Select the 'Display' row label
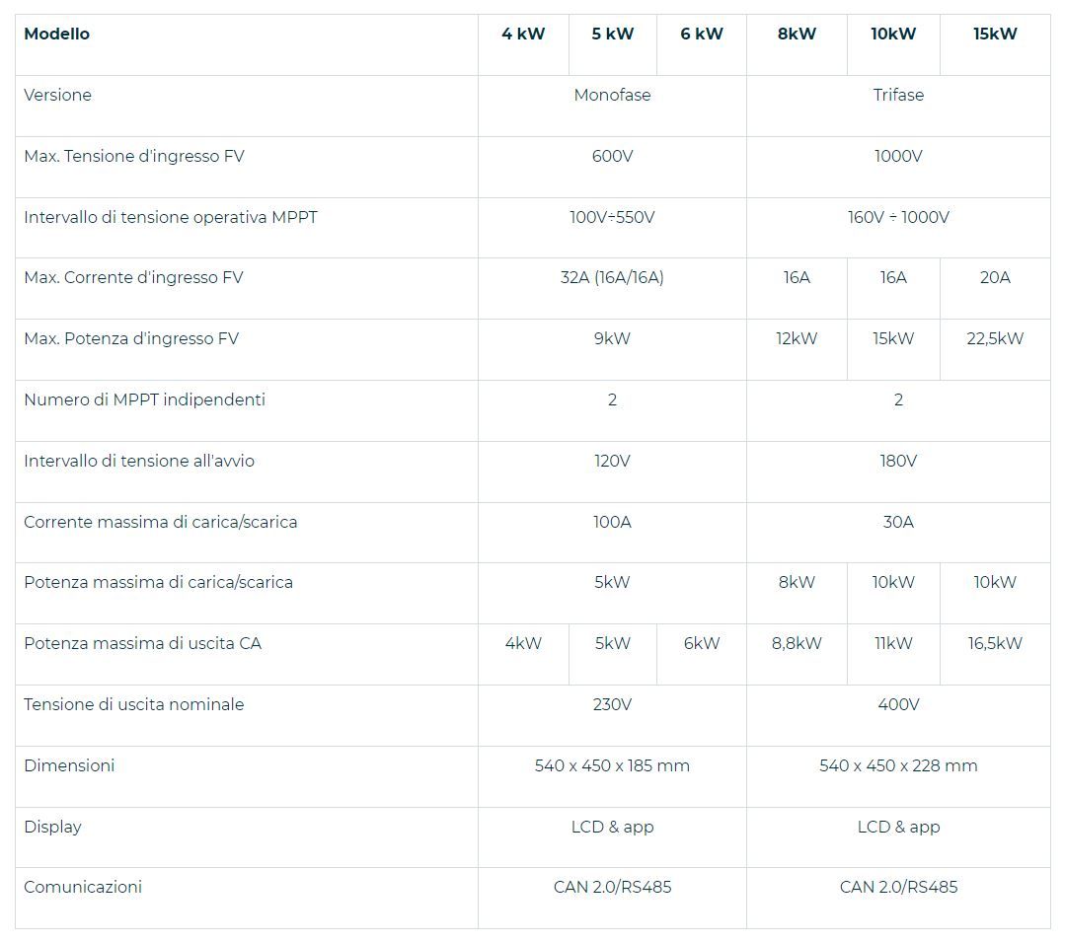The width and height of the screenshot is (1065, 942). pyautogui.click(x=52, y=828)
